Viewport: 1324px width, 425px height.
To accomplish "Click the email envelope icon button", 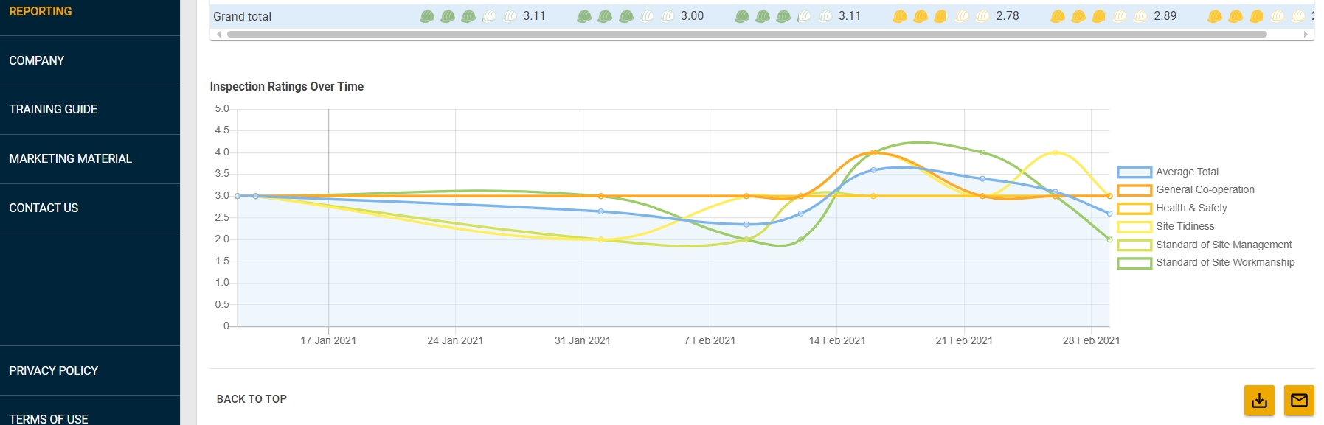I will point(1299,400).
